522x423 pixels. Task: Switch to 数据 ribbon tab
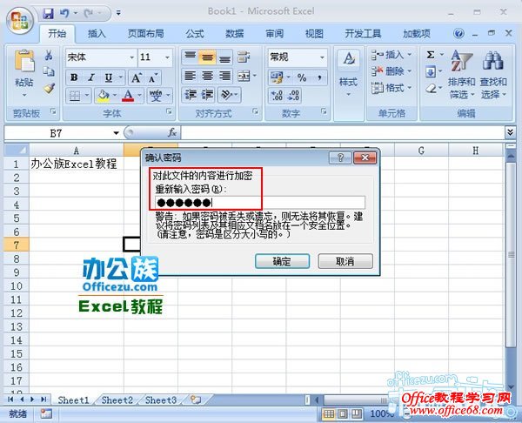pos(234,34)
